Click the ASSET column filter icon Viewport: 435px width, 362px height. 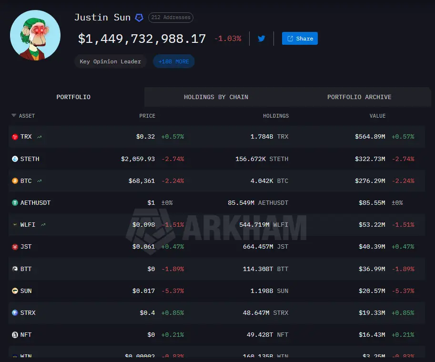click(13, 116)
